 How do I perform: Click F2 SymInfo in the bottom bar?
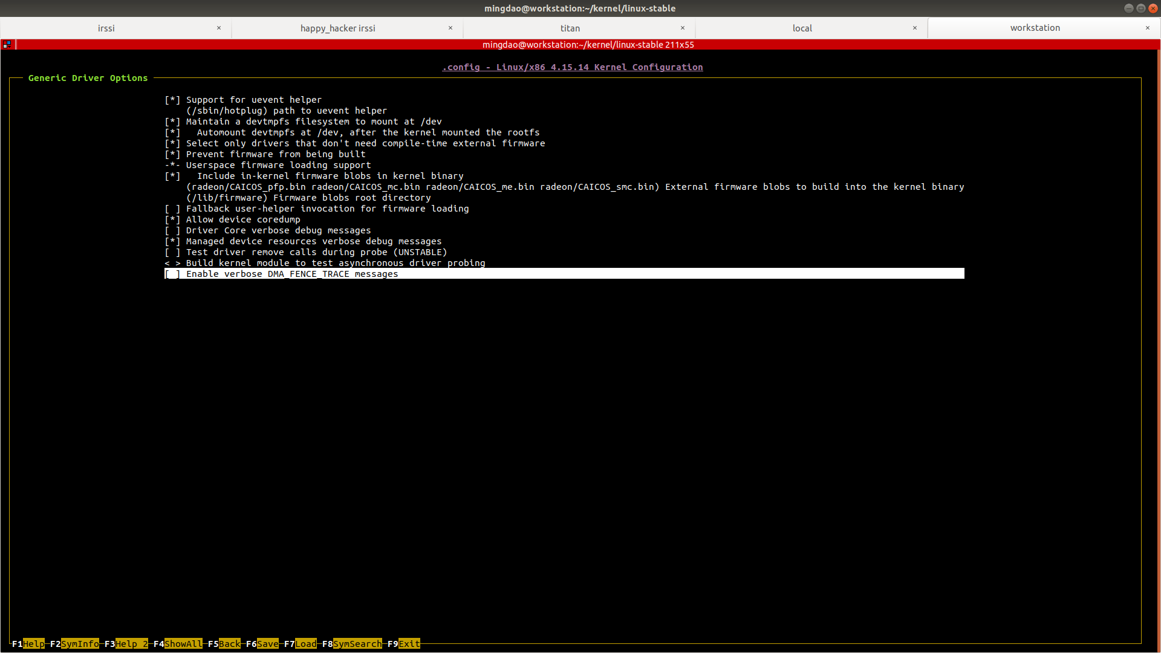tap(74, 644)
